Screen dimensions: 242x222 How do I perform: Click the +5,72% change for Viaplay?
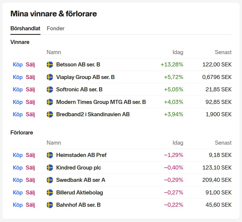173,77
